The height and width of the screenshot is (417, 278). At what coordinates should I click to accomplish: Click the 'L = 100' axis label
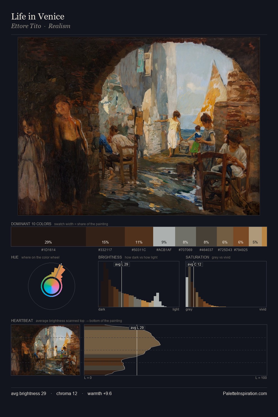(x=261, y=378)
